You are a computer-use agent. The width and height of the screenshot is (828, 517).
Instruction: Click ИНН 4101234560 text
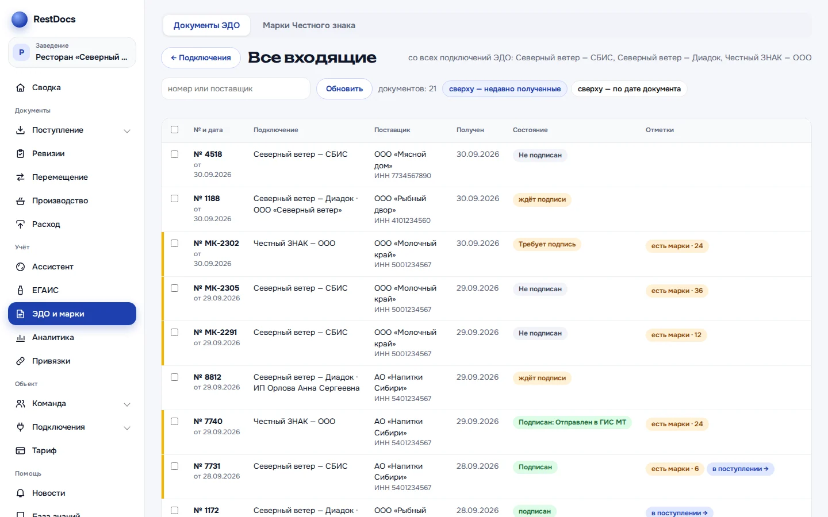pos(402,221)
